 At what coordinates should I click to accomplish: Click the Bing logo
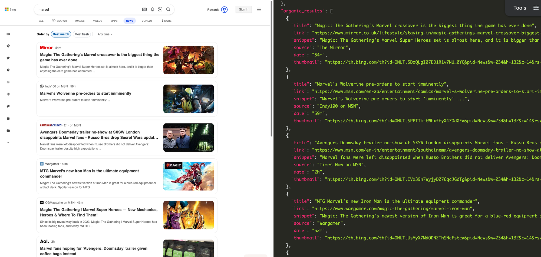tap(10, 9)
